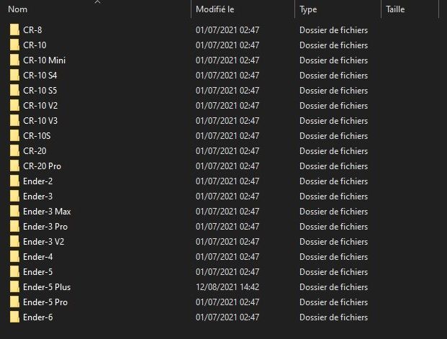Select the CR-20 Pro folder icon
447x339 pixels.
14,166
